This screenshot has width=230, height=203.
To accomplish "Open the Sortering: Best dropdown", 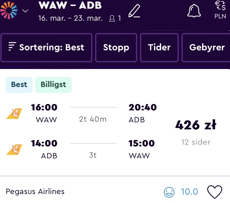I will [46, 47].
